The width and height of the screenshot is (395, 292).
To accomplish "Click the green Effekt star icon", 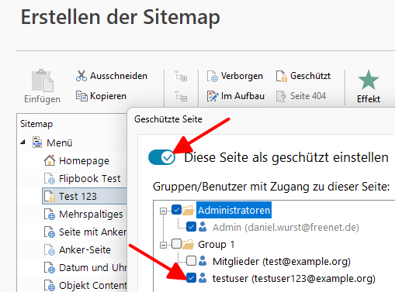I will [369, 80].
